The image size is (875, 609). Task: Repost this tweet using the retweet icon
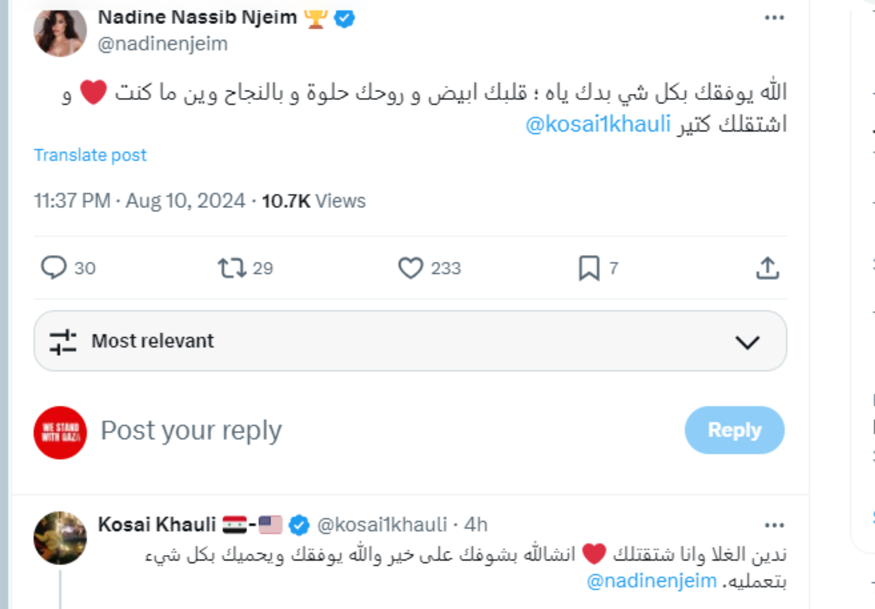(232, 268)
